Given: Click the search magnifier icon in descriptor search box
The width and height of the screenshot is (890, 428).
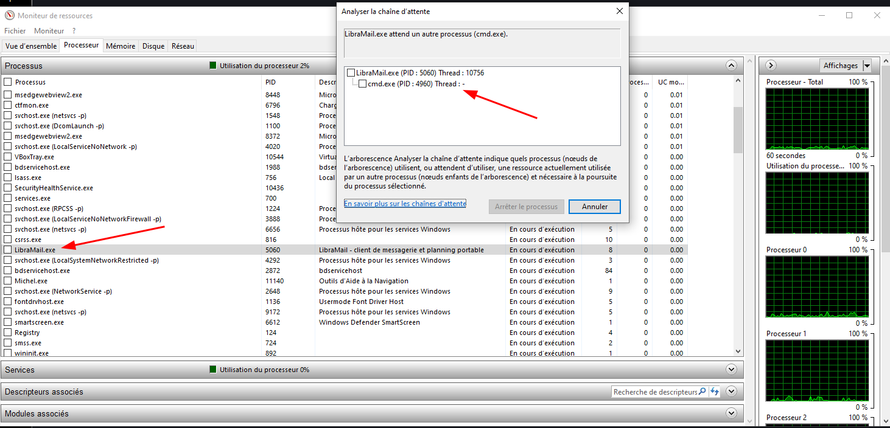Looking at the screenshot, I should 703,392.
